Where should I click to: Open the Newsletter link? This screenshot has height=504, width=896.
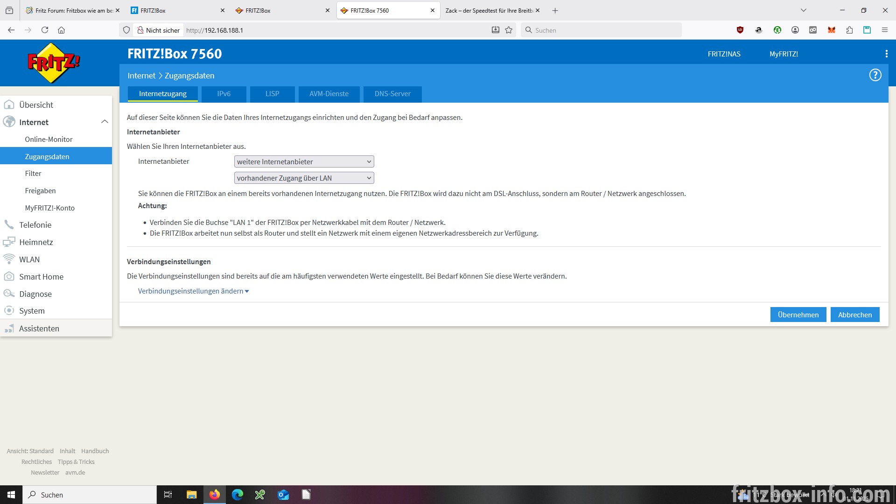point(45,473)
